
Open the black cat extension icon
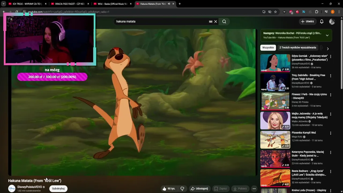point(284,12)
